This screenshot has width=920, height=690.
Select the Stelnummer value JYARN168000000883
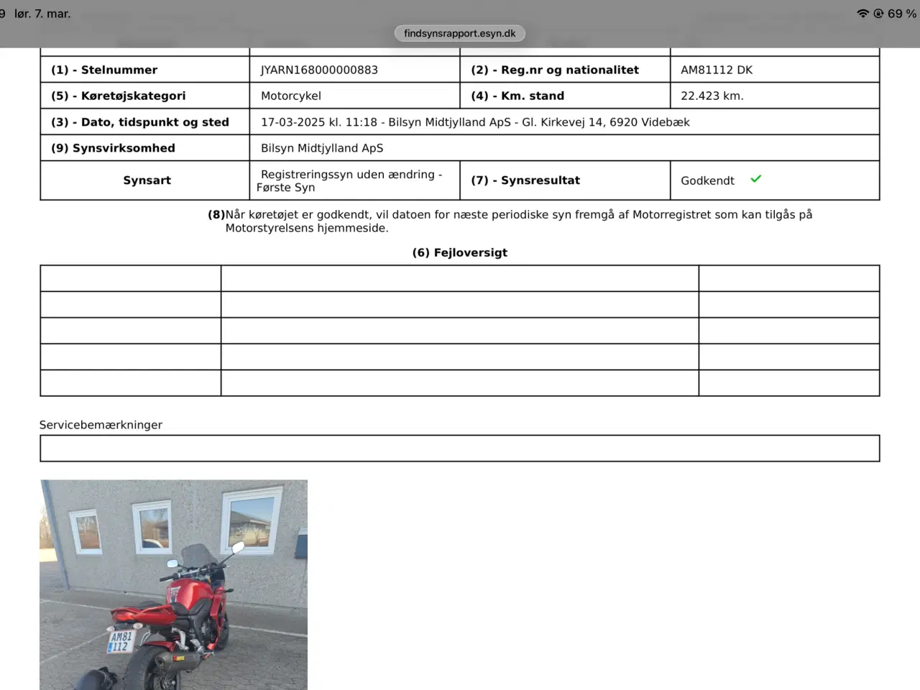click(x=319, y=70)
